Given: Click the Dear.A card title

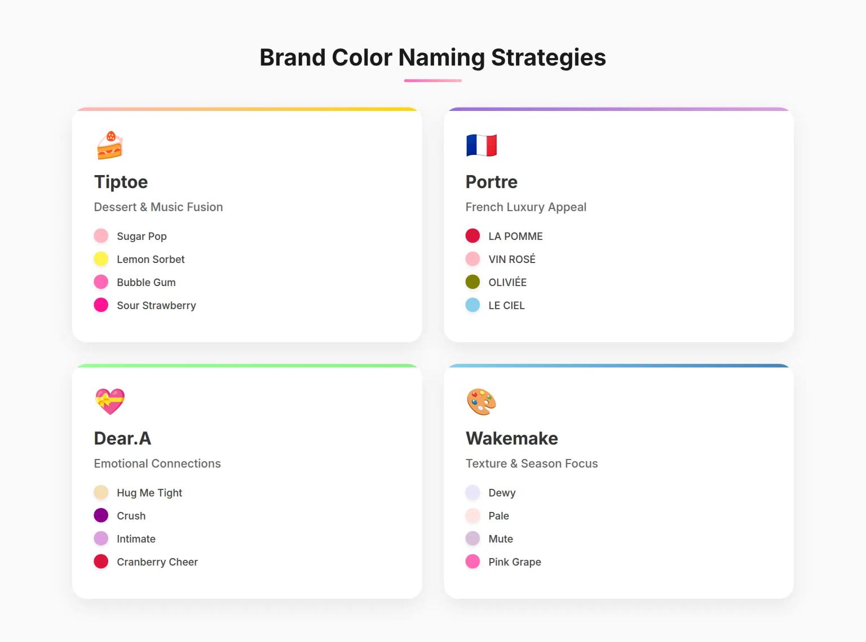Looking at the screenshot, I should [122, 438].
